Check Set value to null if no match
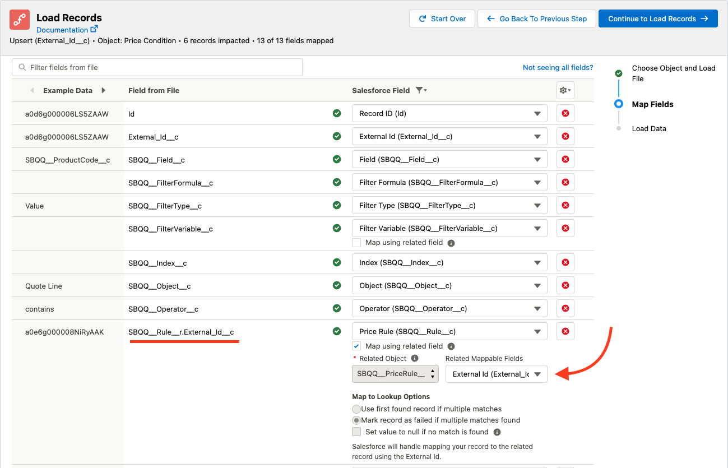Viewport: 728px width, 468px height. click(356, 432)
